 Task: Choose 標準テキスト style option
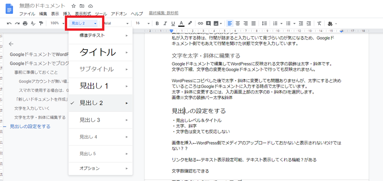[x=101, y=35]
